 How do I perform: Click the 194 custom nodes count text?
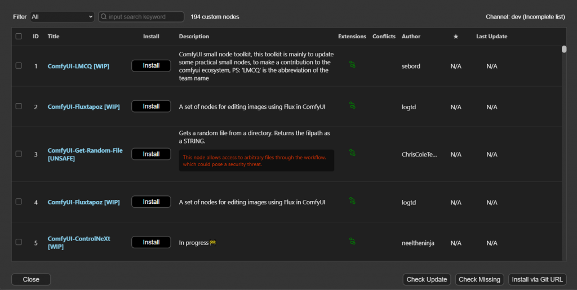[215, 16]
